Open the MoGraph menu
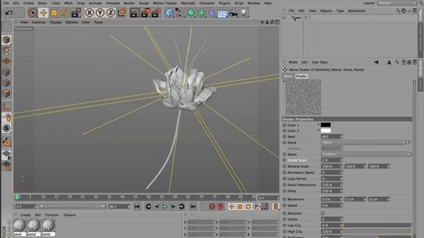The image size is (424, 238). tap(188, 3)
